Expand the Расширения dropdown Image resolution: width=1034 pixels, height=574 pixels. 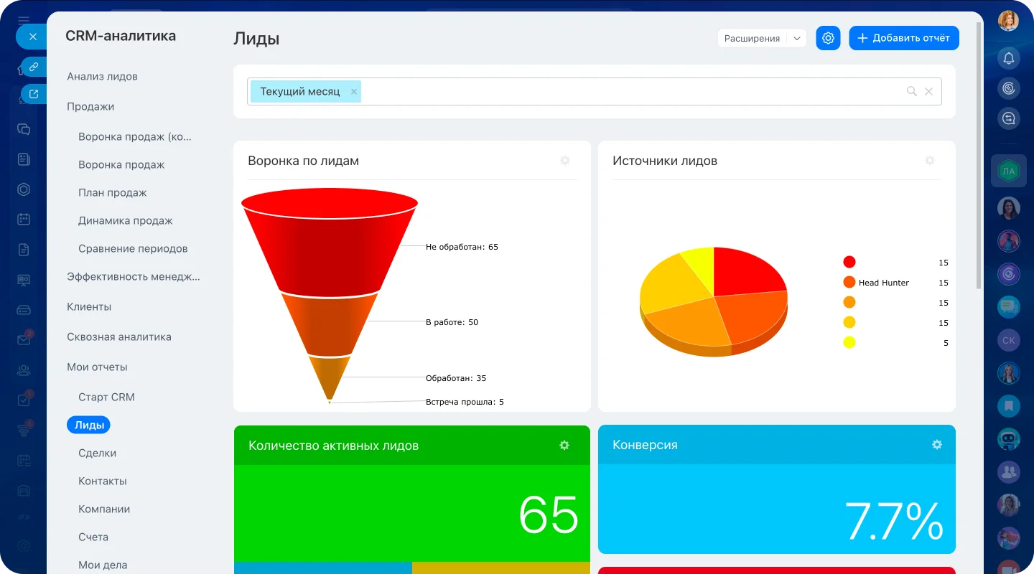(796, 39)
